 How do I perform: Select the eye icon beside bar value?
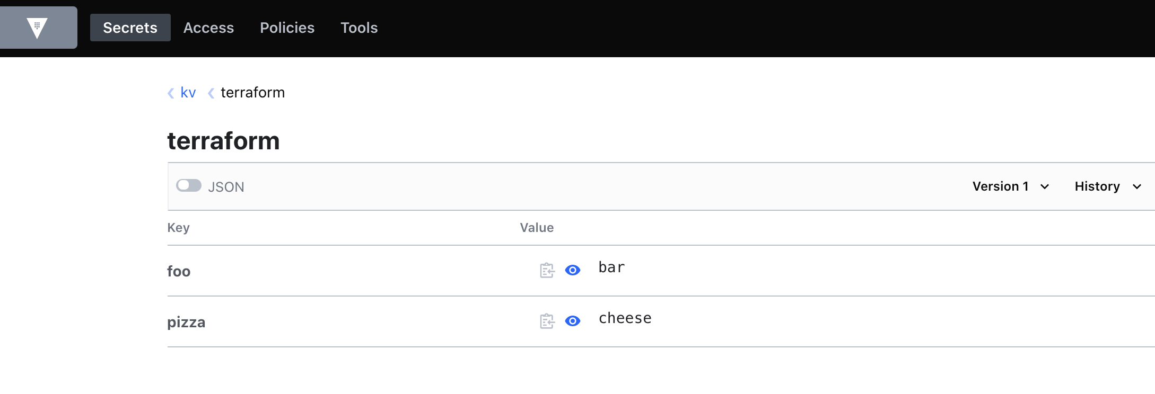572,271
